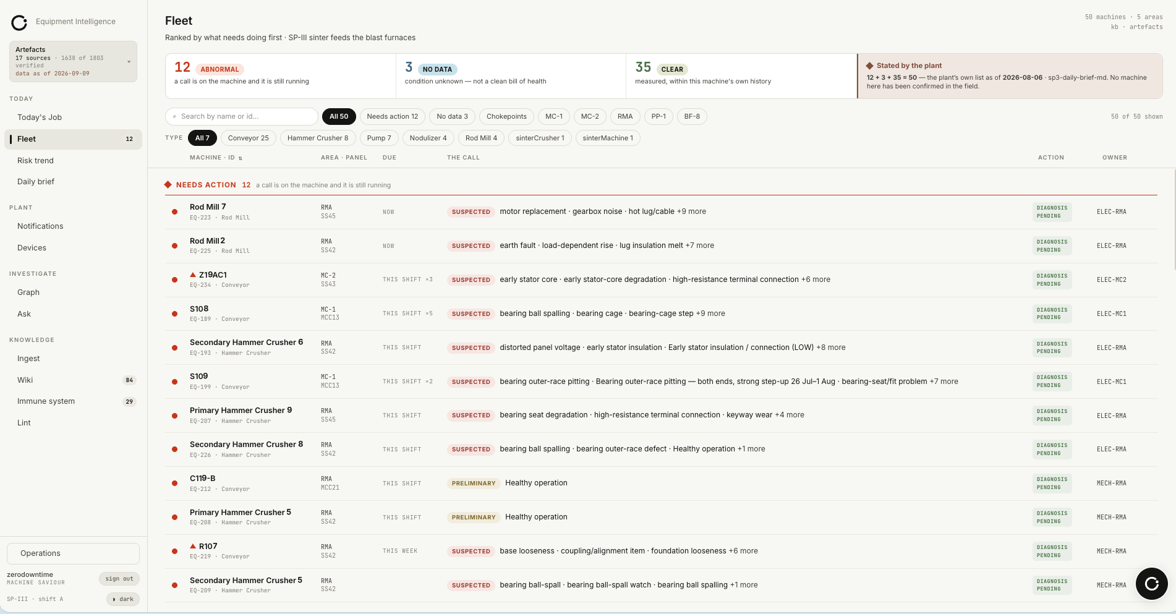
Task: Open the Daily brief page
Action: point(73,182)
